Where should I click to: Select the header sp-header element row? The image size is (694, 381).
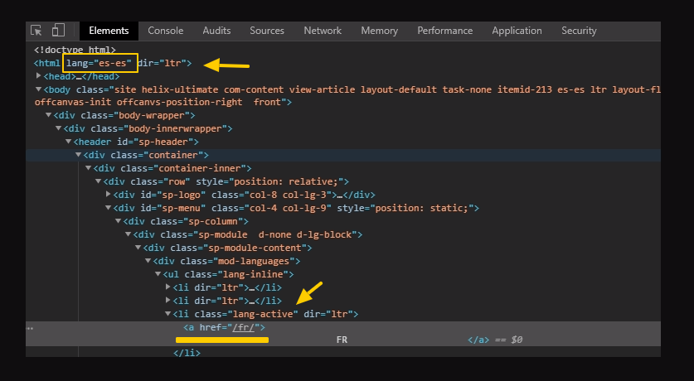(116, 142)
